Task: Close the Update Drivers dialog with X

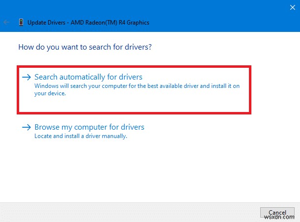Action: [292, 7]
